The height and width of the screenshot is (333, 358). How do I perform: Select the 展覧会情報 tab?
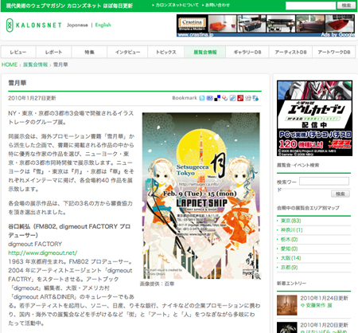click(205, 52)
